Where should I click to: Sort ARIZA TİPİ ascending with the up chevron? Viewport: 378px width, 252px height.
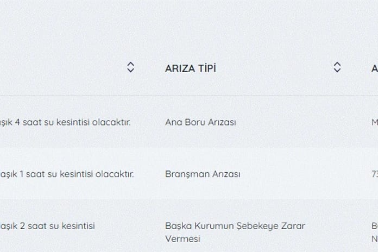point(337,64)
